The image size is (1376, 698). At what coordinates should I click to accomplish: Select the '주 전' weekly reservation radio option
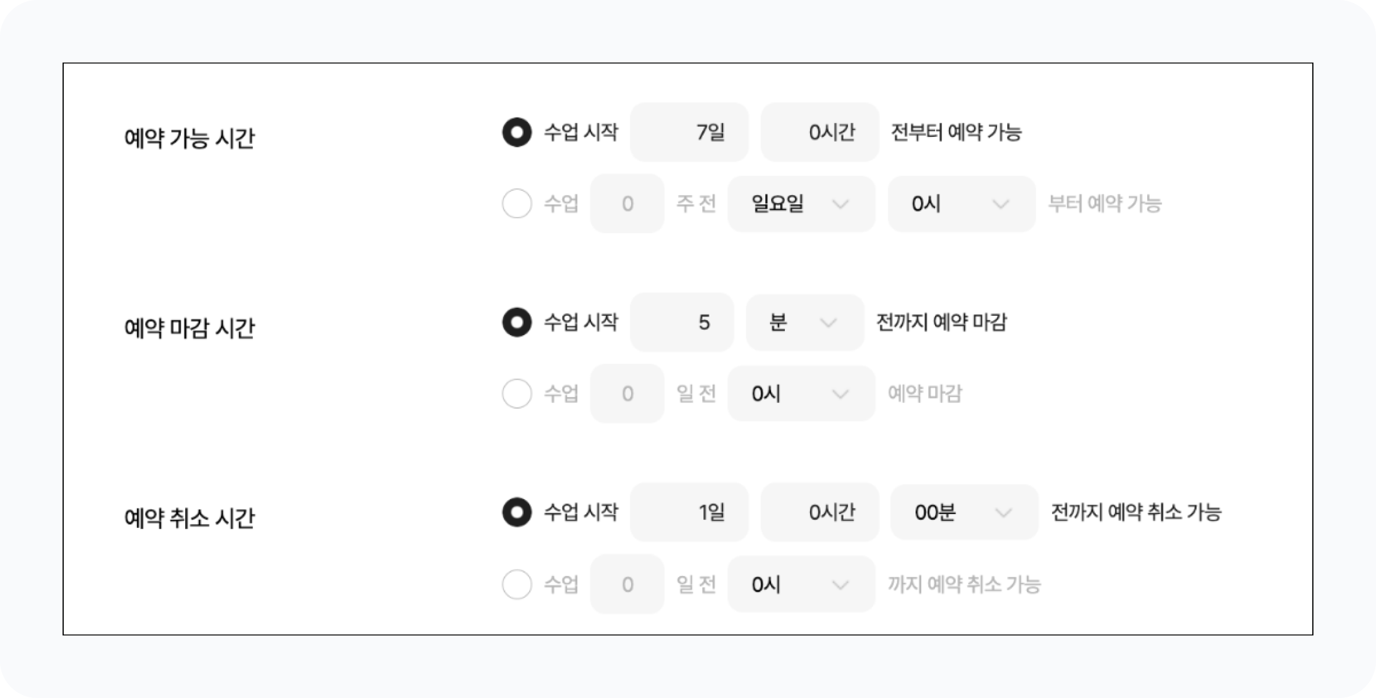pos(517,203)
